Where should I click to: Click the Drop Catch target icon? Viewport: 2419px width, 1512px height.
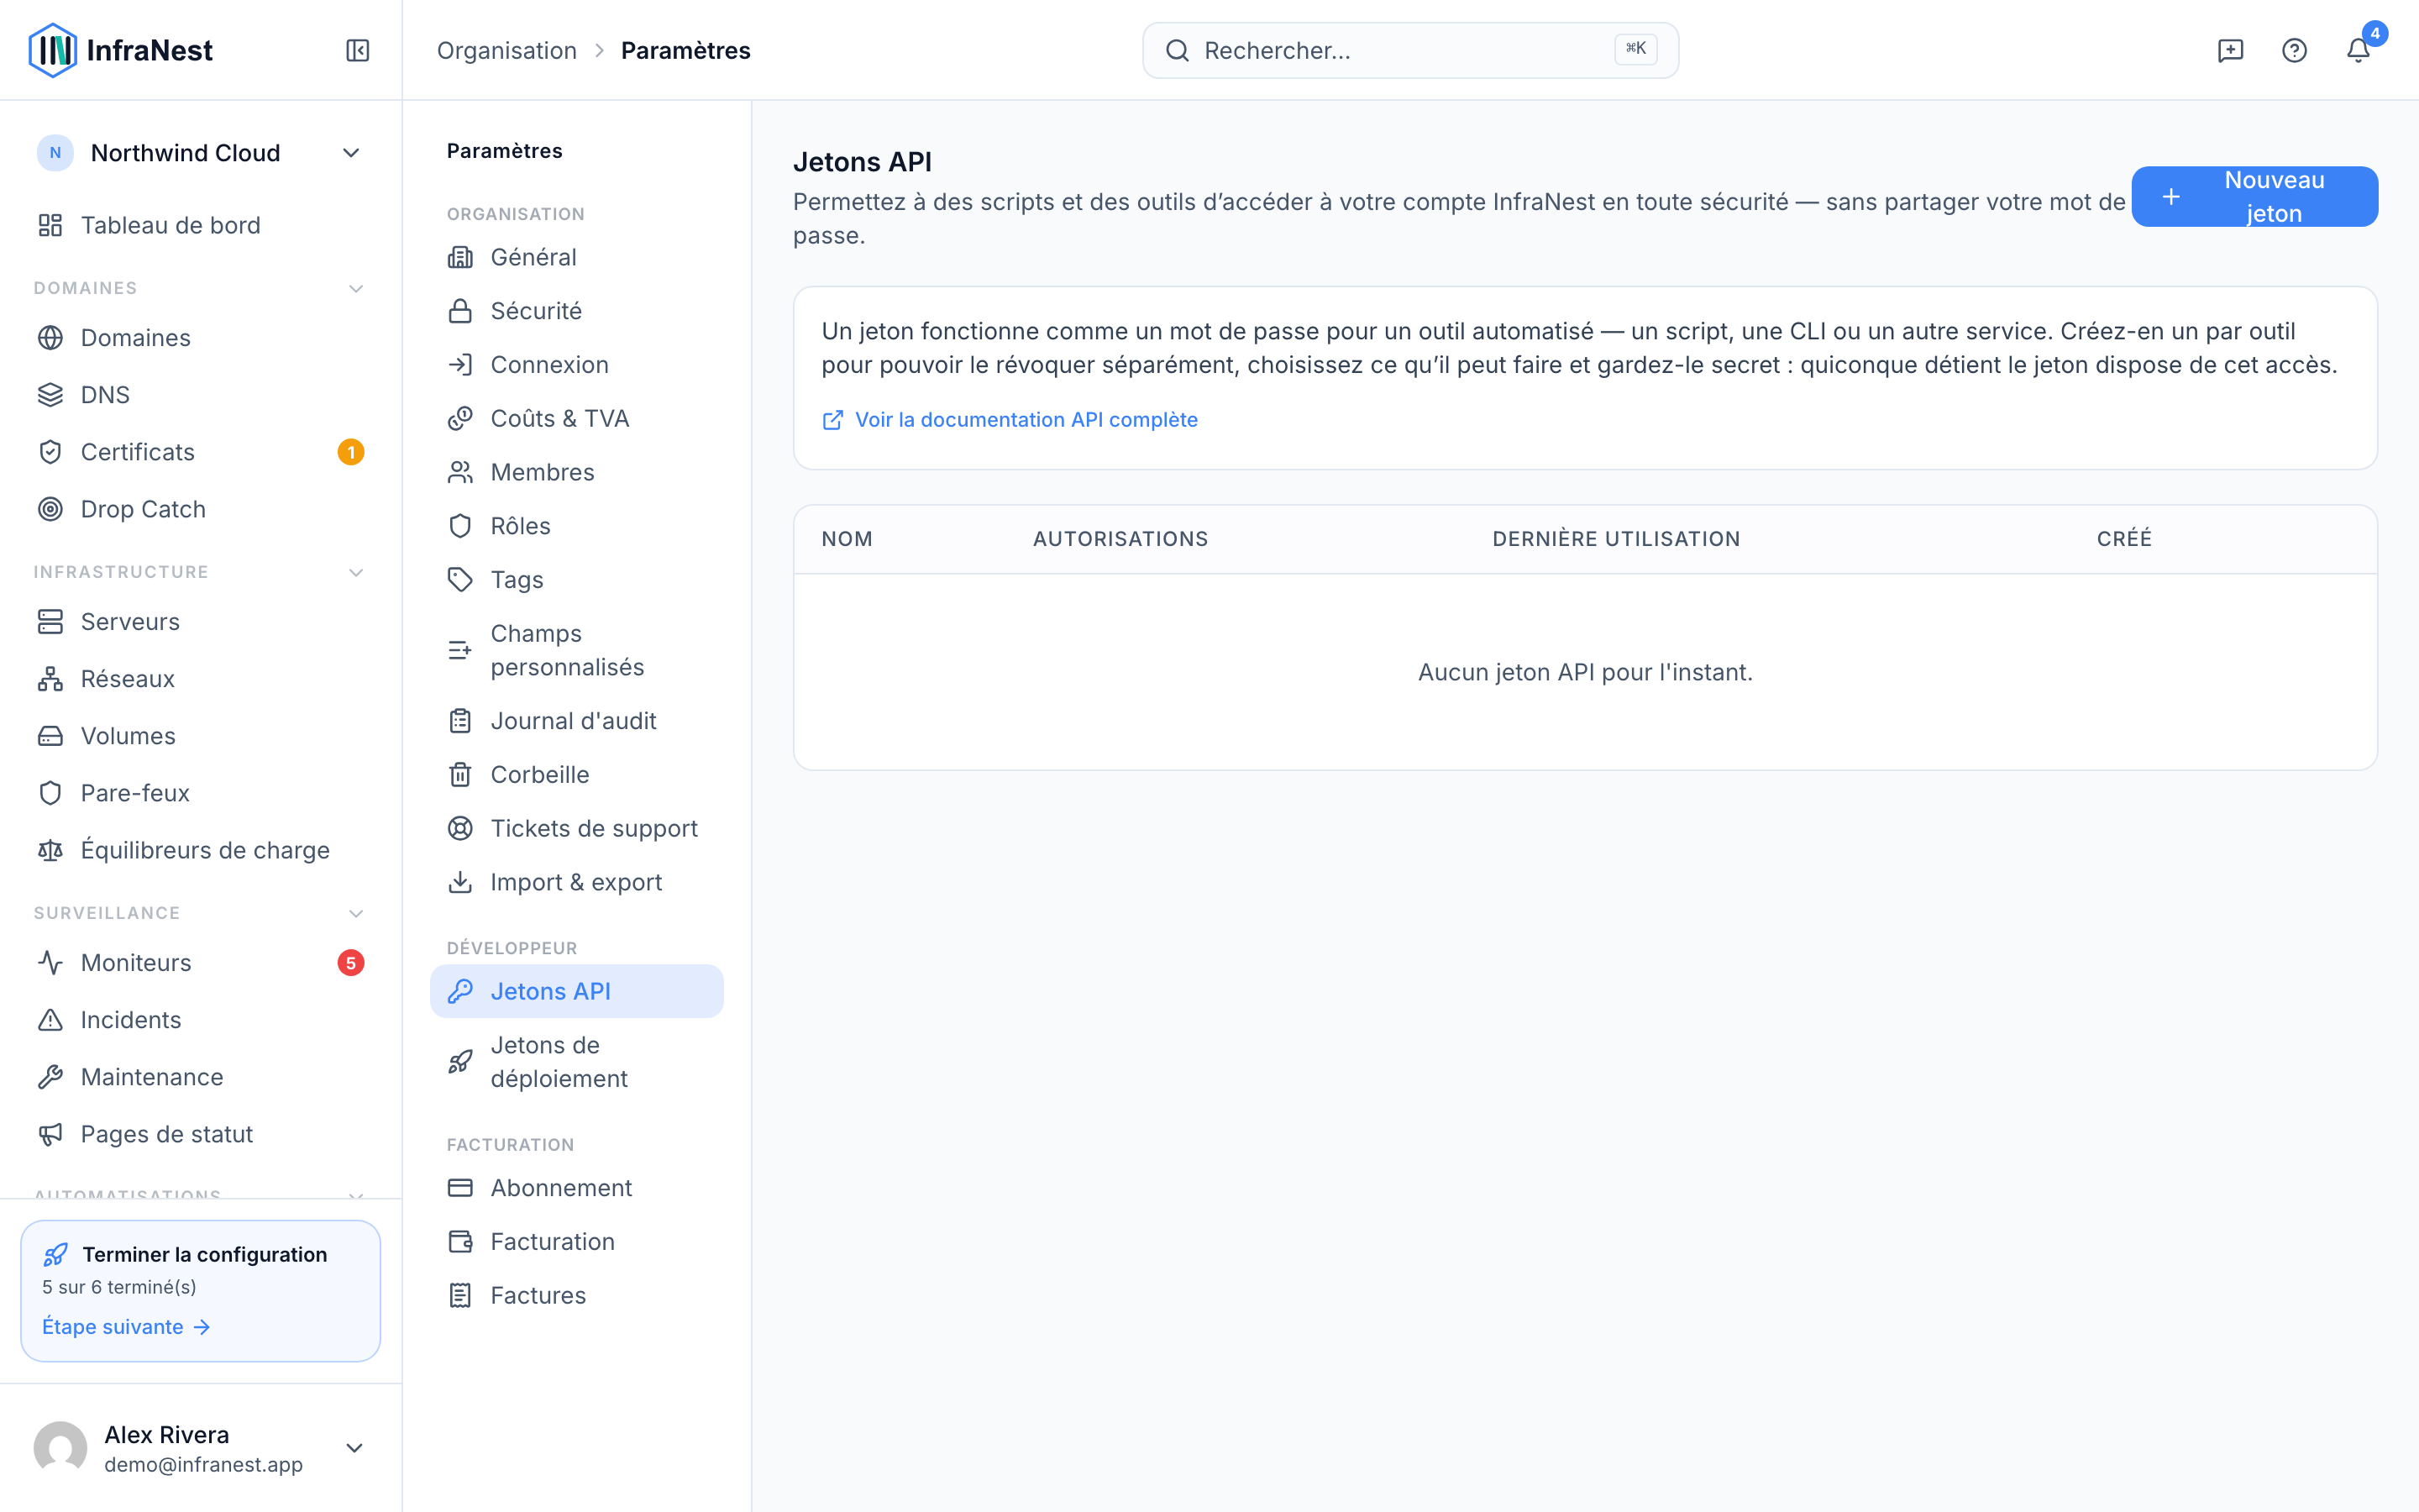pyautogui.click(x=50, y=509)
